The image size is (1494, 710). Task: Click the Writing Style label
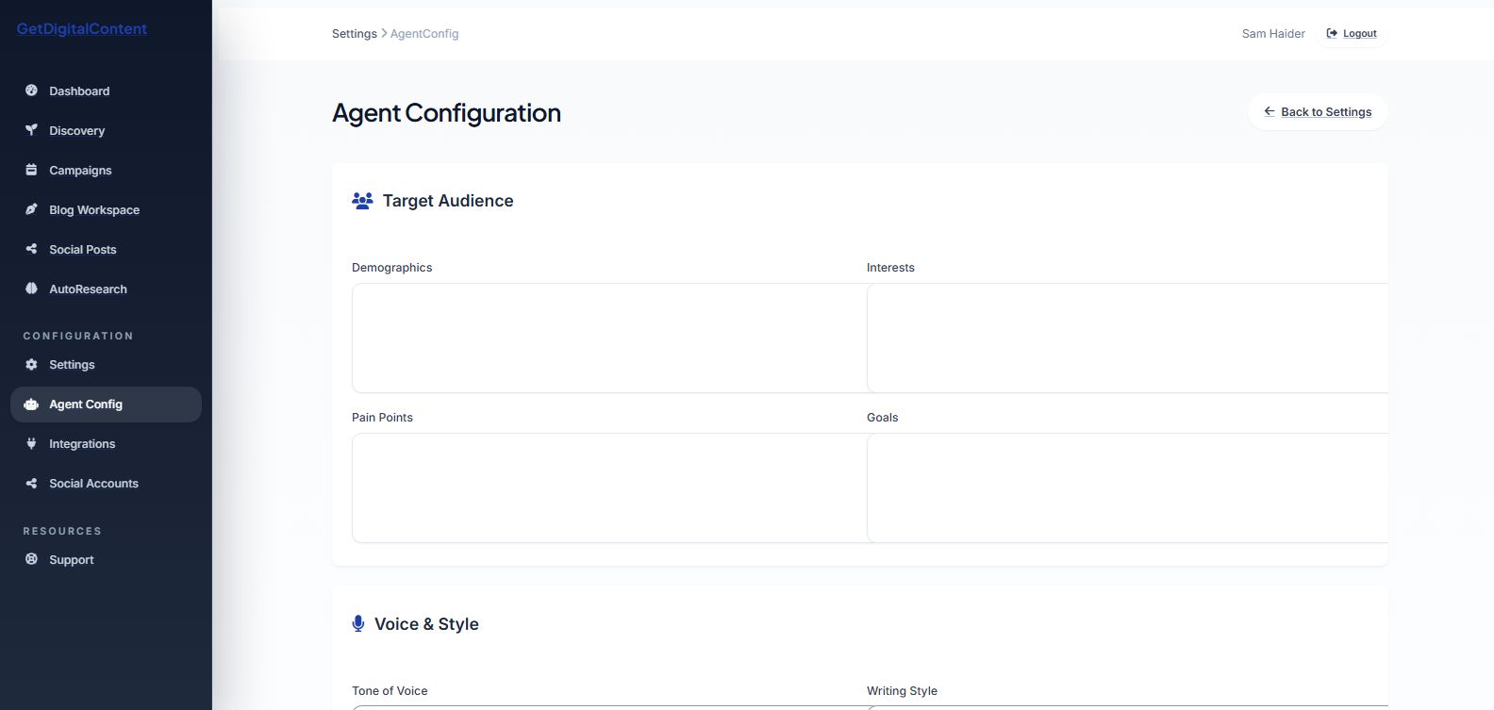coord(902,691)
